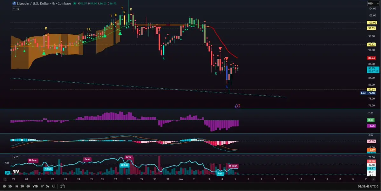
Task: Select the 1M time range
Action: (x=16, y=186)
